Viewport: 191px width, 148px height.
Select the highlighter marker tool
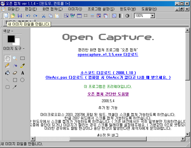[15, 66]
